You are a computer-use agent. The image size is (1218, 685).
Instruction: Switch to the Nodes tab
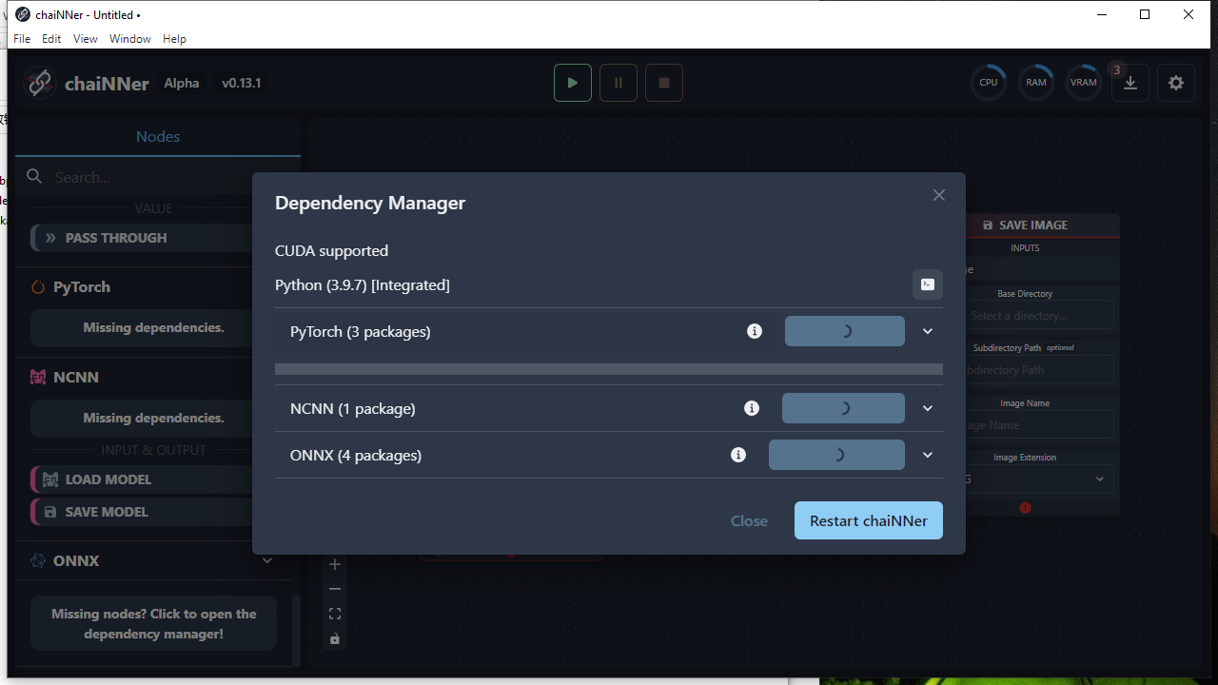(157, 136)
